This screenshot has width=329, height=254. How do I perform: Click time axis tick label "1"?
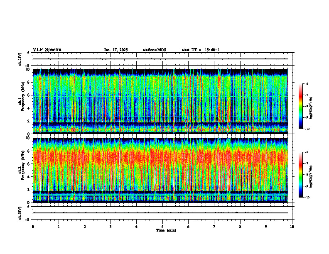coord(59,227)
